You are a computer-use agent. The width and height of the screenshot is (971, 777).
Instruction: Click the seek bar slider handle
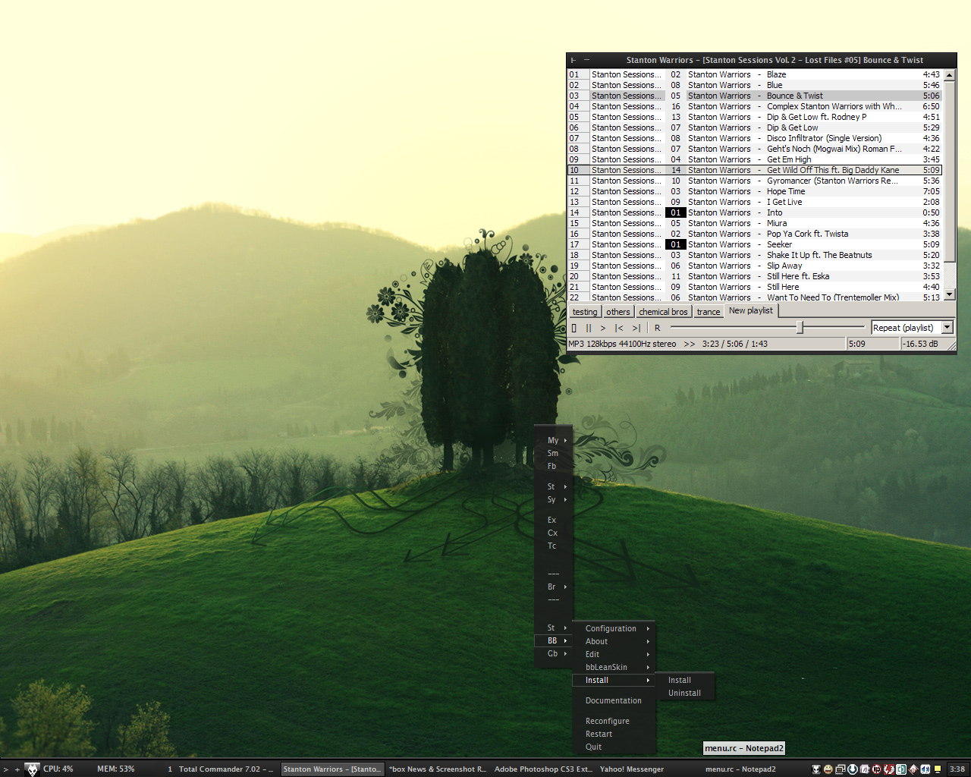[x=800, y=327]
